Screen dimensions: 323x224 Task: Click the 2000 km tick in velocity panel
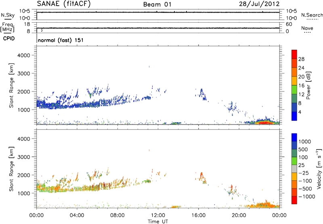(24, 175)
